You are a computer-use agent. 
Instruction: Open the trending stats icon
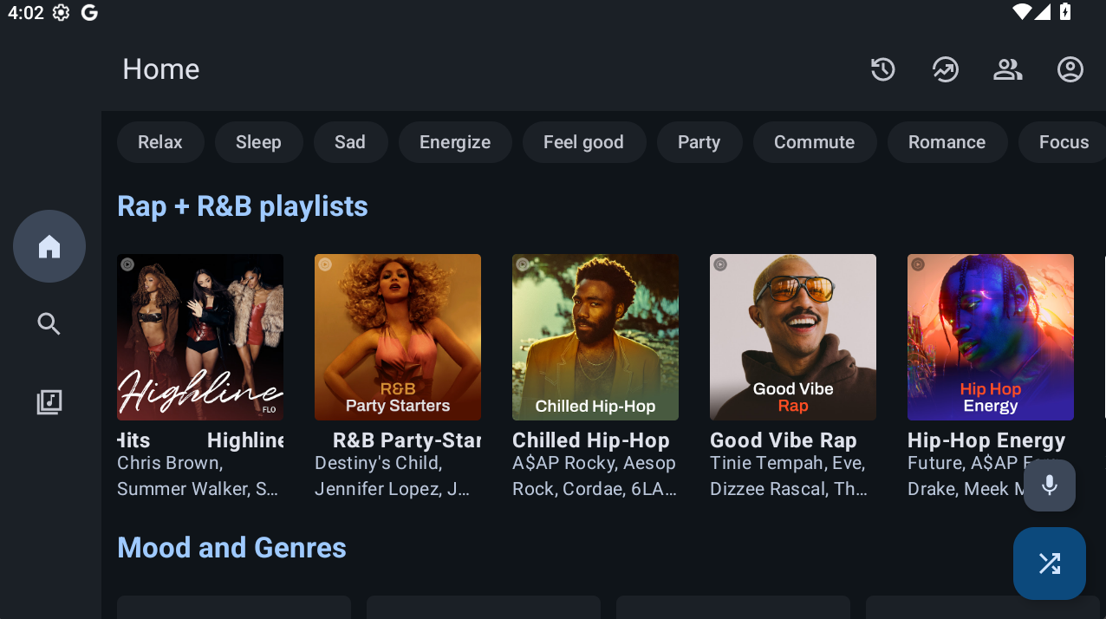pyautogui.click(x=945, y=69)
